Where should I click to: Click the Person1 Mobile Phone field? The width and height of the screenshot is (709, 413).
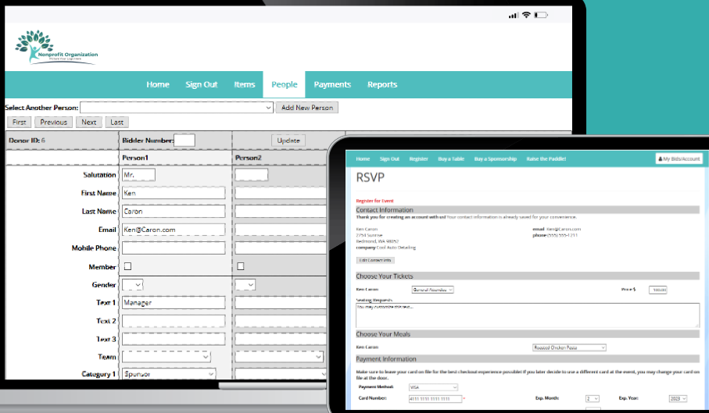174,247
